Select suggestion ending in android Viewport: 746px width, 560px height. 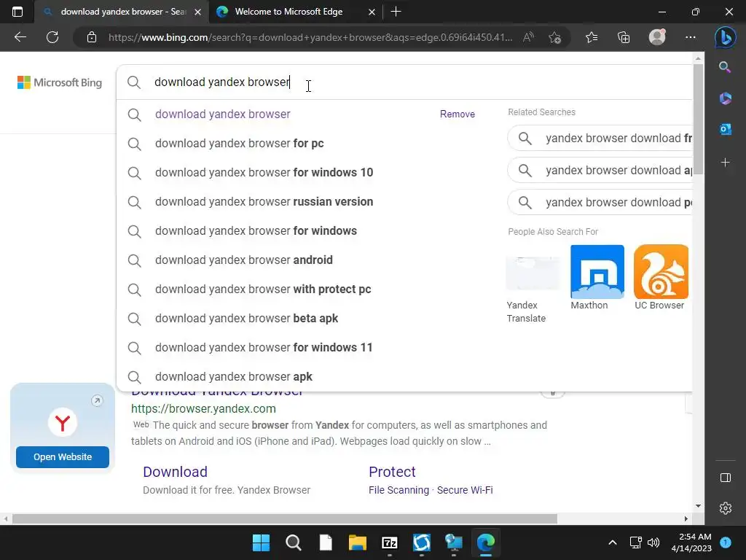pyautogui.click(x=243, y=260)
